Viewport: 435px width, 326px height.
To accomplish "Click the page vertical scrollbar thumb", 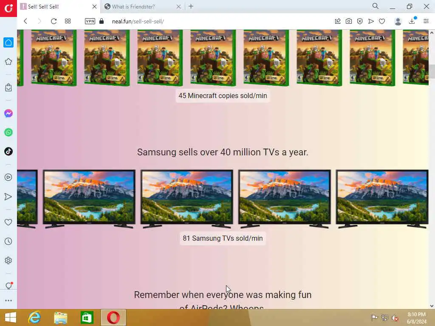I will click(432, 71).
